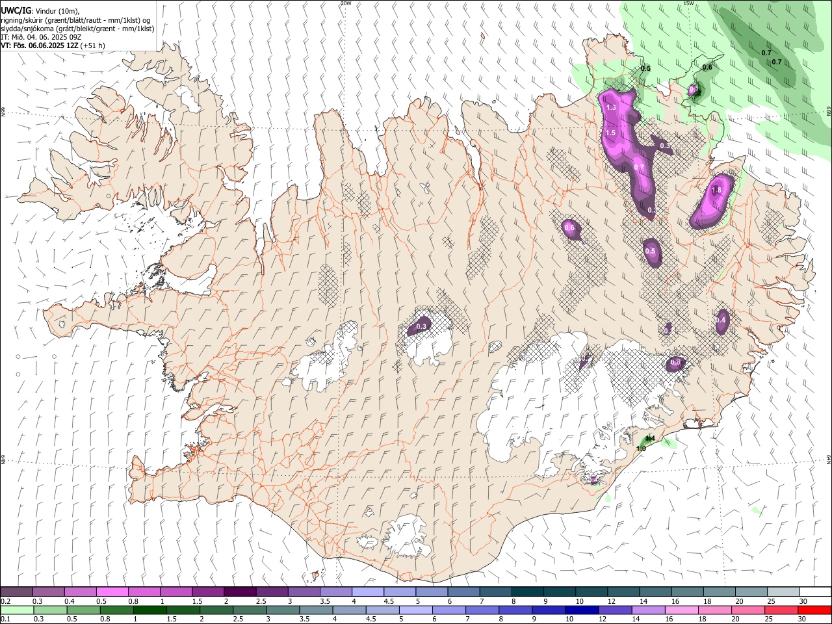
Task: Select the 1.0 rain value on the southeast coast
Action: point(641,448)
